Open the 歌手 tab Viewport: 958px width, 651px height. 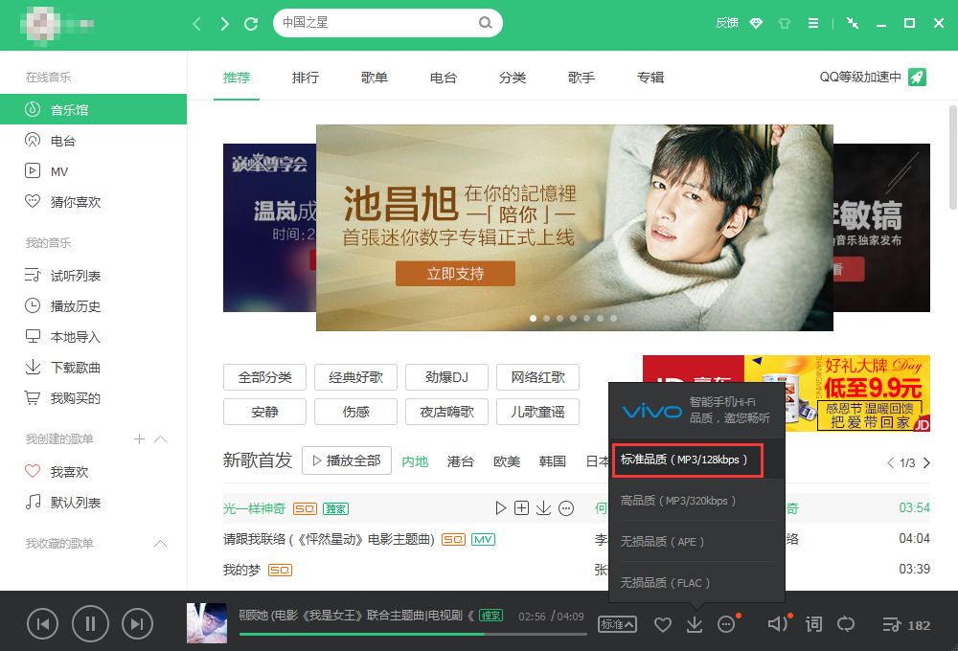(582, 78)
